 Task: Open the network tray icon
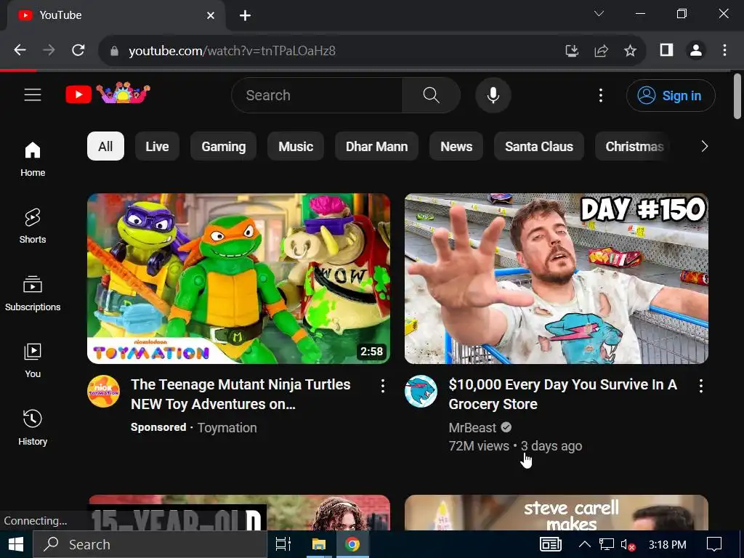point(607,544)
